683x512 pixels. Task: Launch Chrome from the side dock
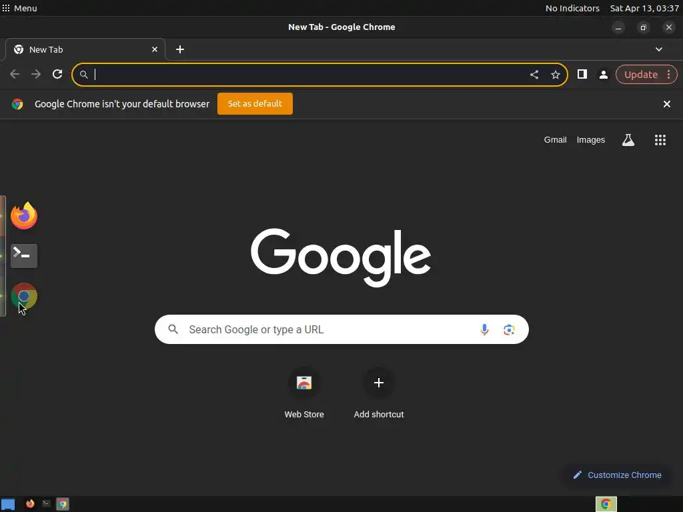[24, 296]
